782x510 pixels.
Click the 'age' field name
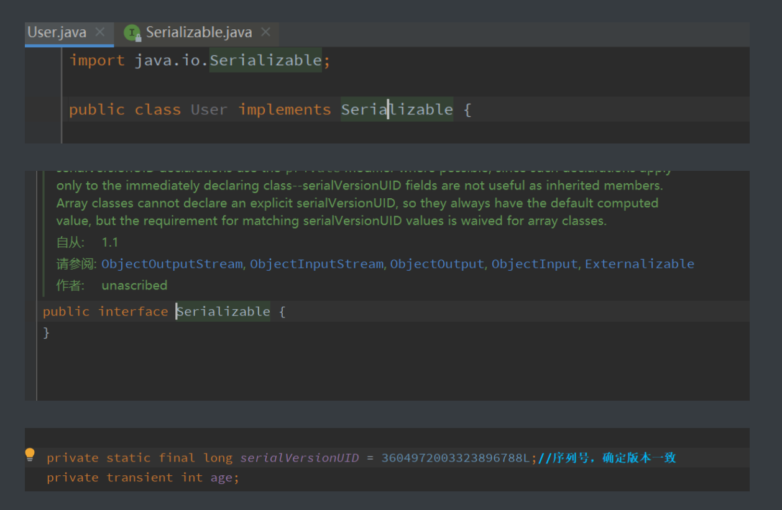(222, 478)
